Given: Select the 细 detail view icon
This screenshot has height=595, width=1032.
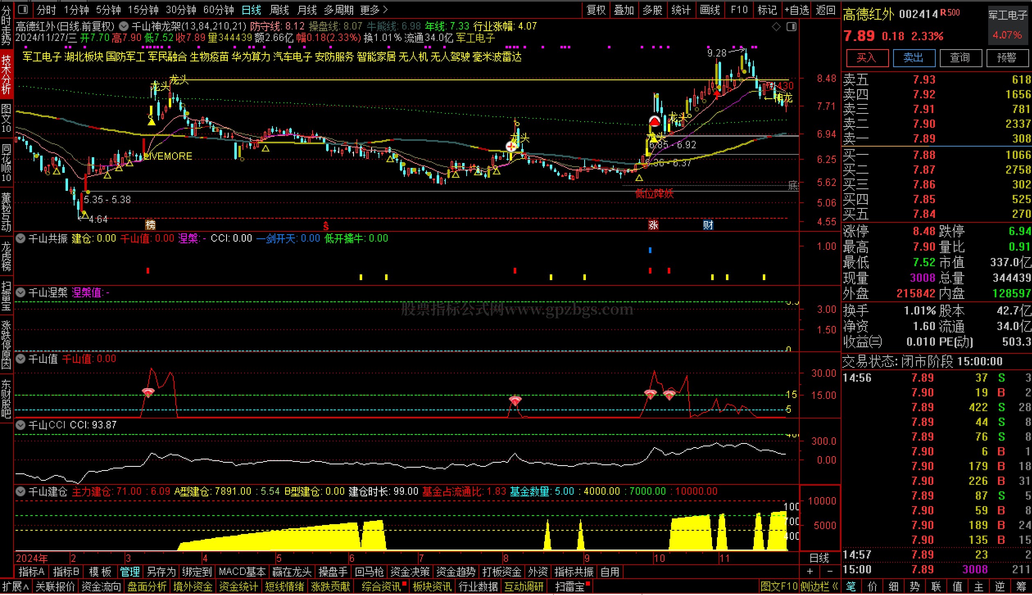Looking at the screenshot, I should (x=894, y=587).
